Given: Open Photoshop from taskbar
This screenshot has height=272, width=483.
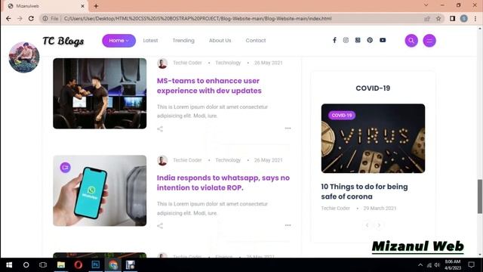Looking at the screenshot, I should pyautogui.click(x=96, y=265).
